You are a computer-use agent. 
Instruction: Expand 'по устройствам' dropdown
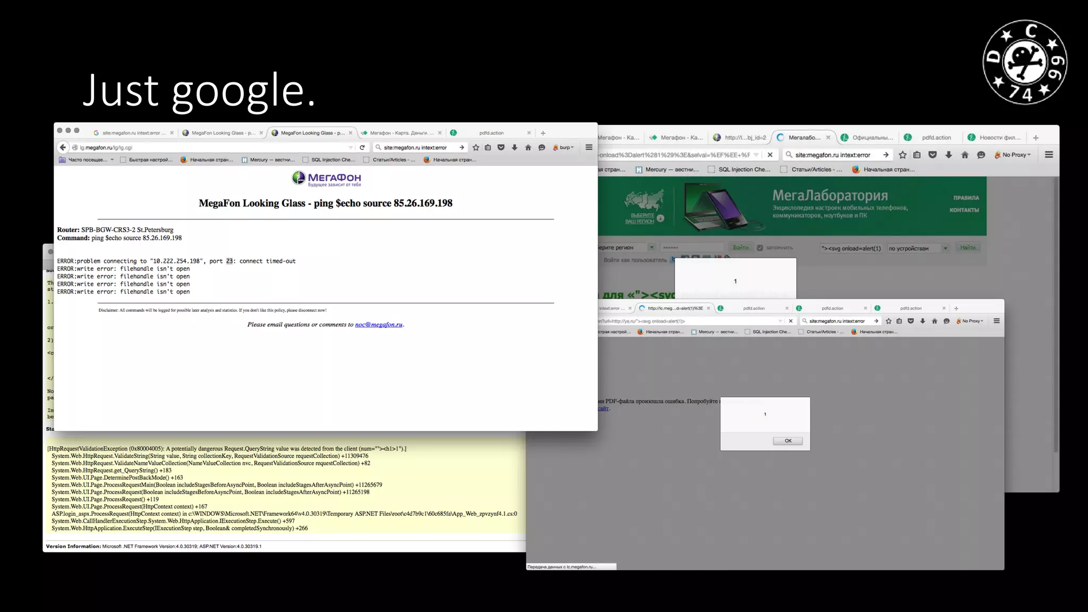[945, 248]
